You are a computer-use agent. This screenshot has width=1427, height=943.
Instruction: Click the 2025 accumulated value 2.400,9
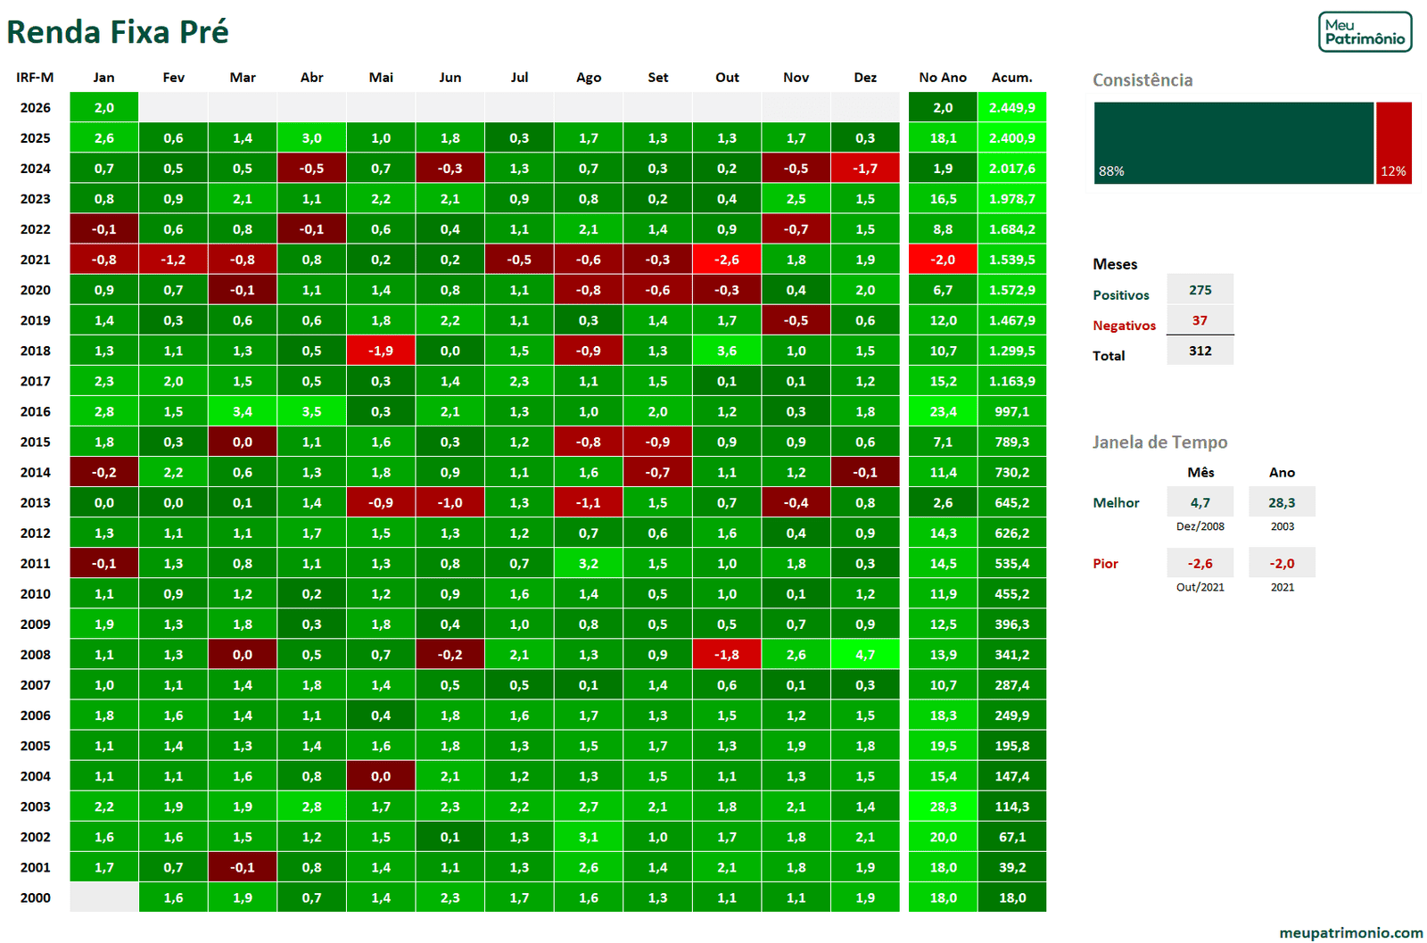coord(1011,138)
